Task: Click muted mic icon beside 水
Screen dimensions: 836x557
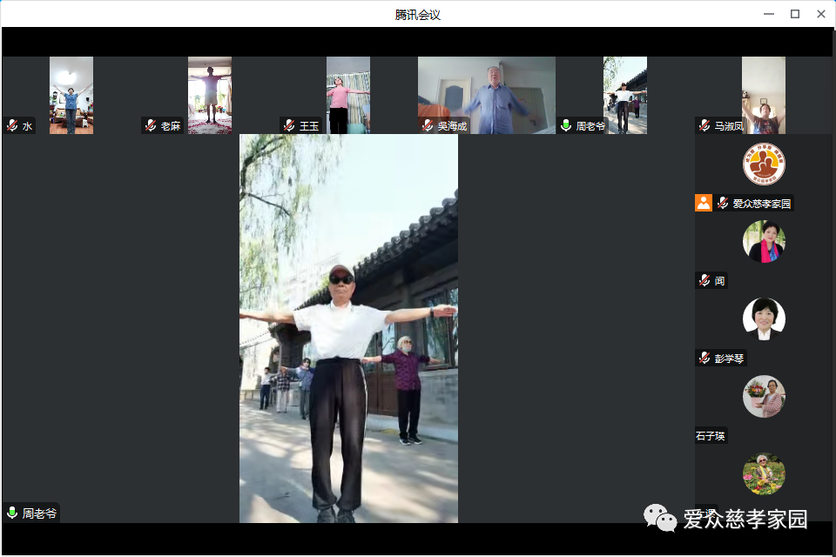Action: click(x=12, y=125)
